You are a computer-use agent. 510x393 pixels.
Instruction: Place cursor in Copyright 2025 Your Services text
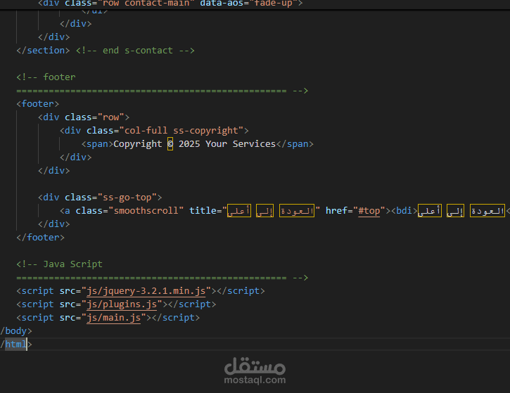(x=194, y=143)
